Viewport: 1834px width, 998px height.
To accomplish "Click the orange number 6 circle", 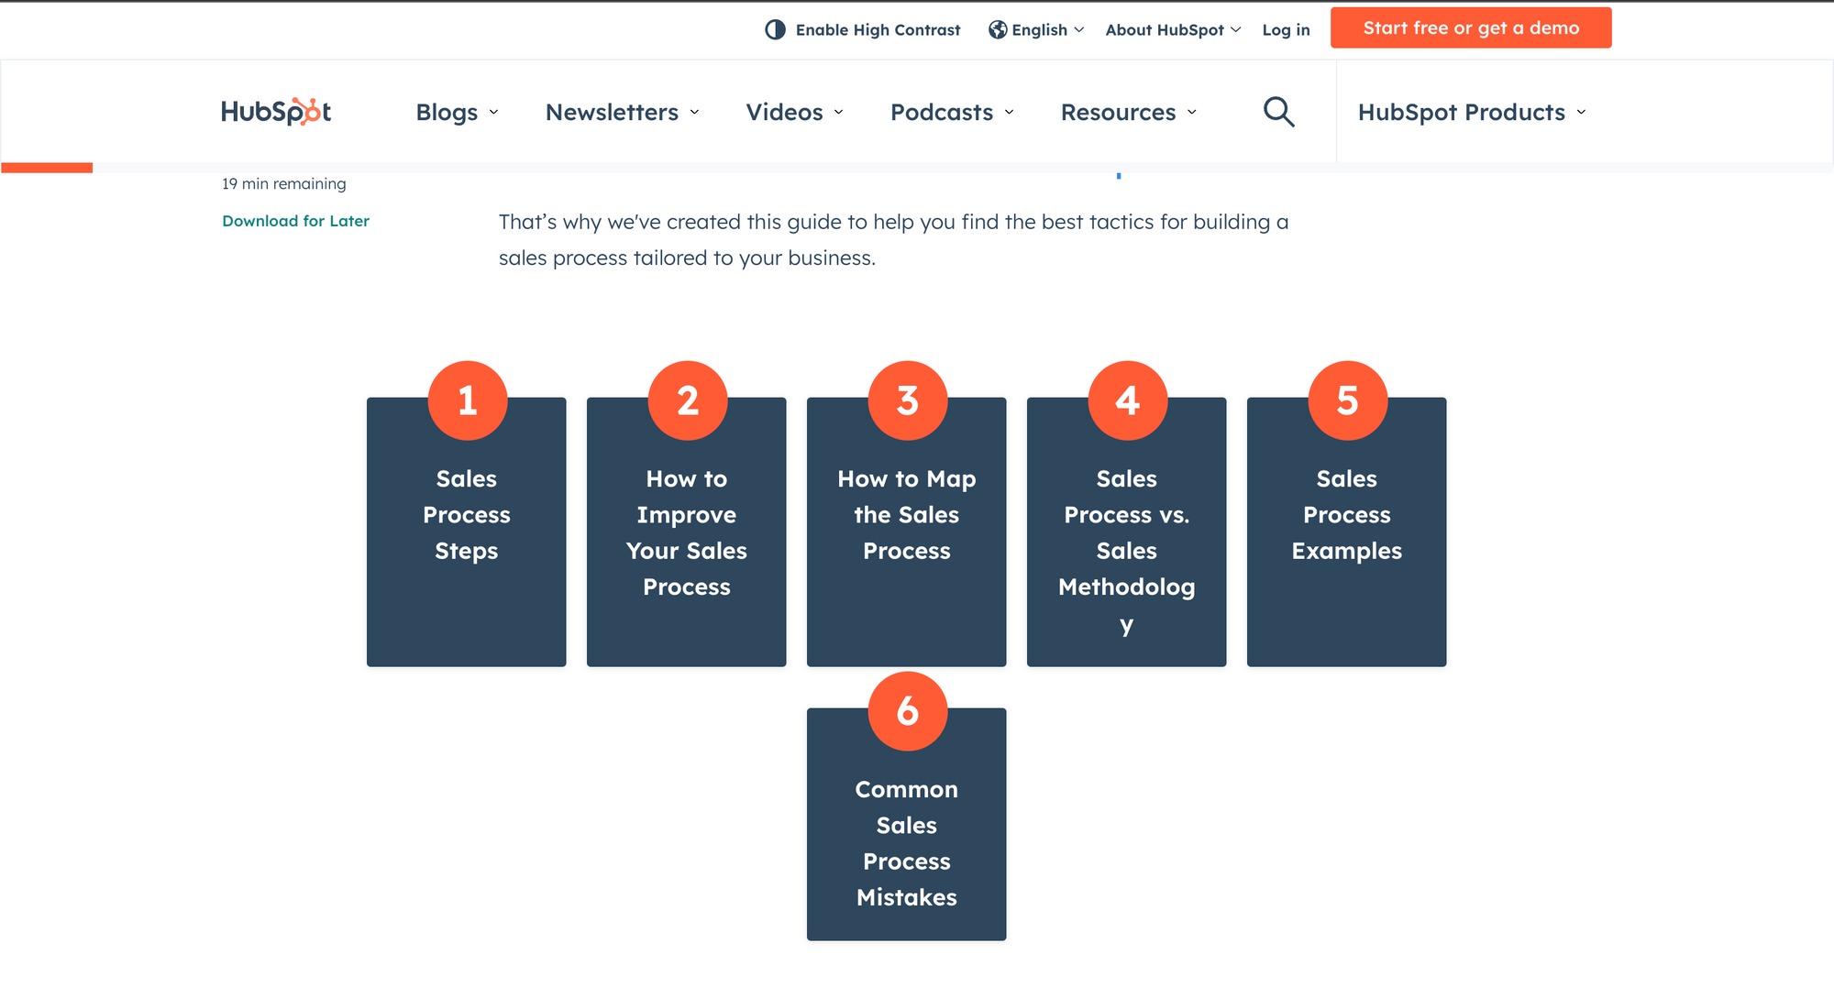I will pos(908,711).
